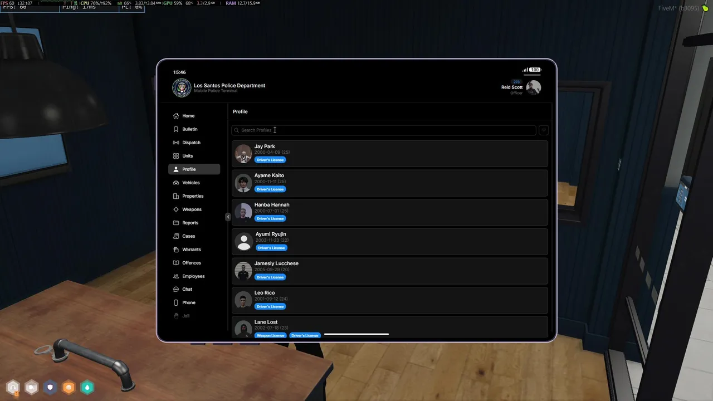Click Leo Rico's Driver's License badge

tap(270, 306)
